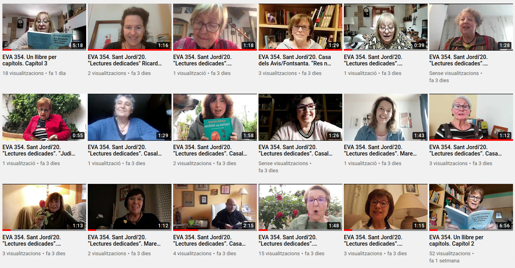This screenshot has height=268, width=515.
Task: Open the video title with 15 visualitzacions
Action: pyautogui.click(x=288, y=240)
